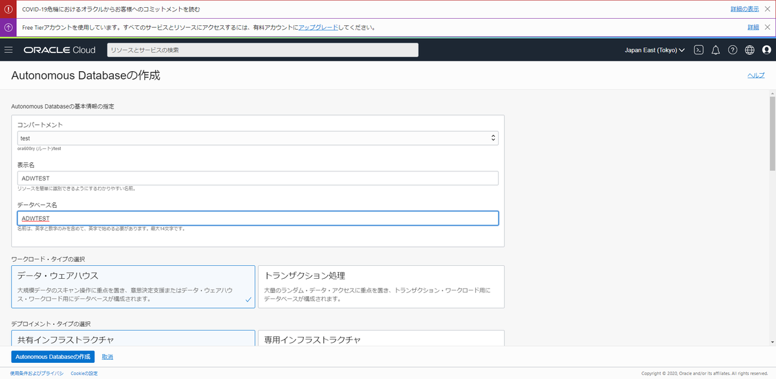Image resolution: width=776 pixels, height=379 pixels.
Task: Select the トランザクション処理 workload card
Action: (381, 287)
